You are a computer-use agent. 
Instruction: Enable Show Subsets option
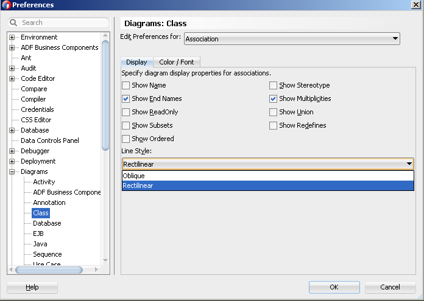coord(125,125)
